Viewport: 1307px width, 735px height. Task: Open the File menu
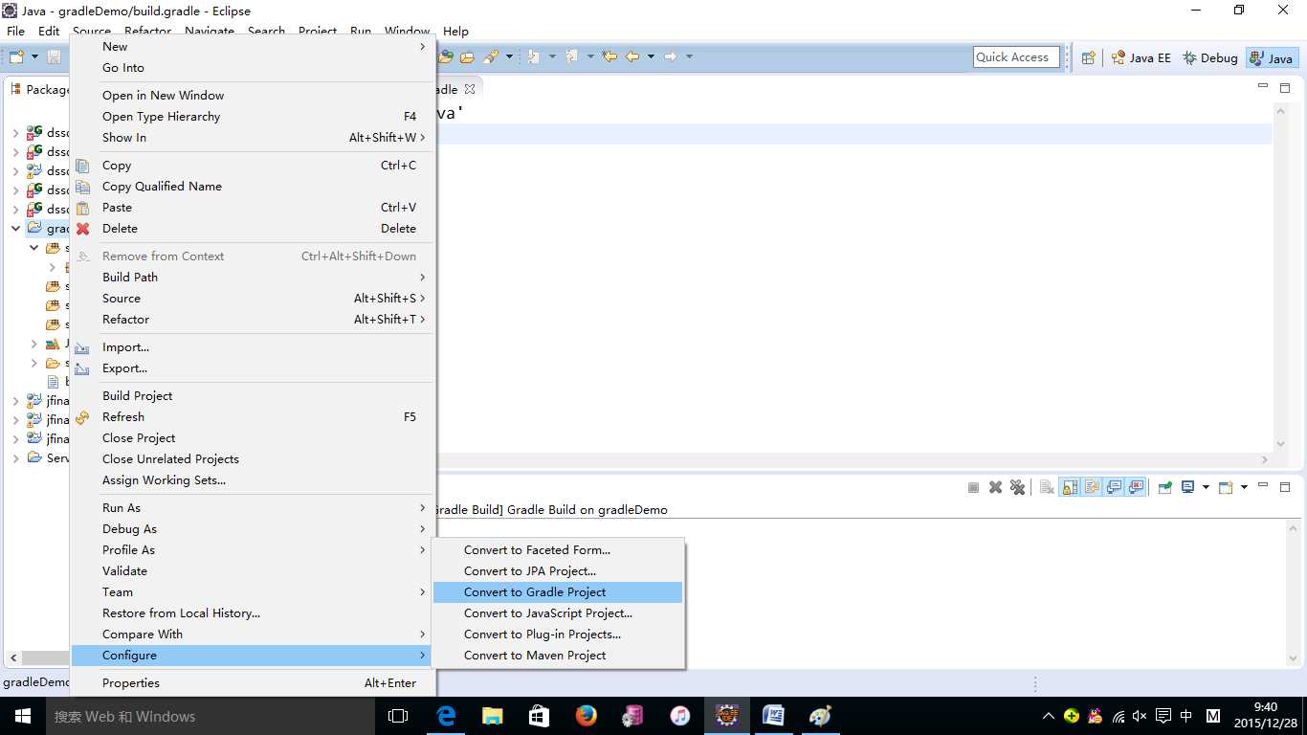click(x=15, y=31)
